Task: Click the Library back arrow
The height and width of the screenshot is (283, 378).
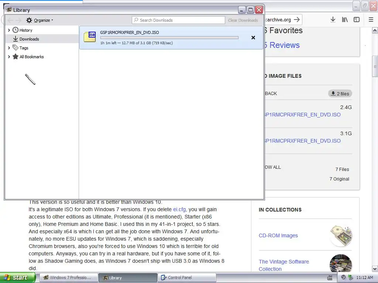Action: (10, 20)
